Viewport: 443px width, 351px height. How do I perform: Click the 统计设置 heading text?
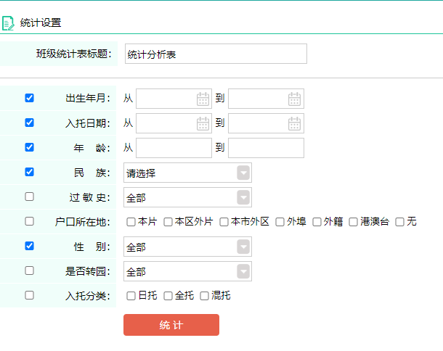pos(41,23)
